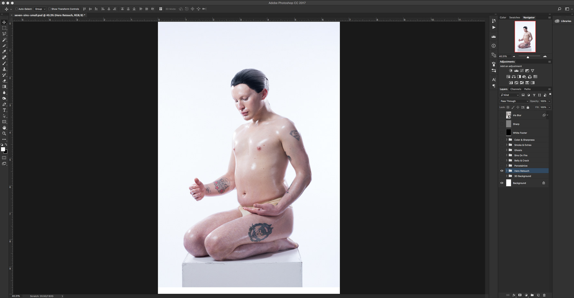Select the Brush tool
The image size is (574, 298).
(4, 63)
